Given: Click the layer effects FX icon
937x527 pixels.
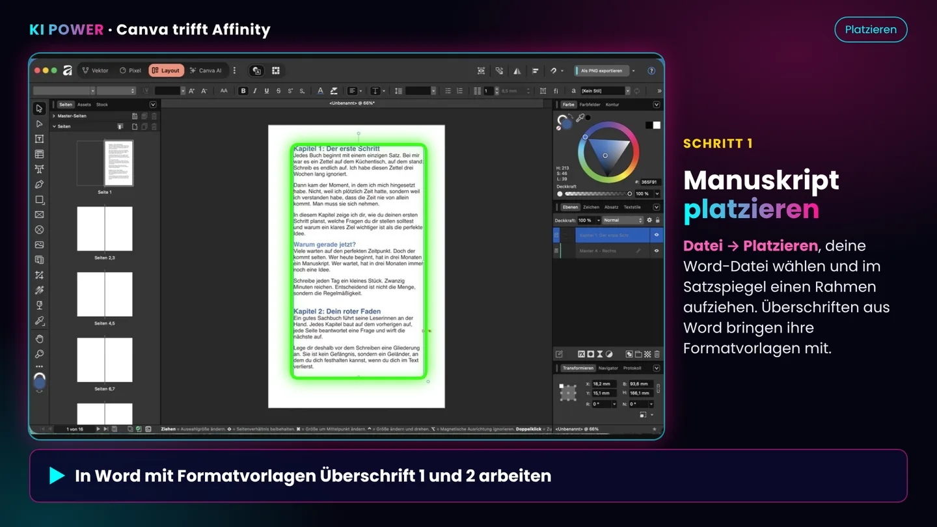Looking at the screenshot, I should click(580, 354).
